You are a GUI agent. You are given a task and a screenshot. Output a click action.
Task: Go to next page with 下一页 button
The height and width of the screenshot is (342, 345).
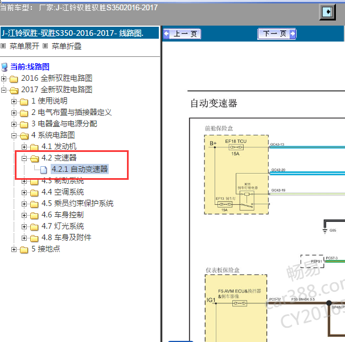pyautogui.click(x=277, y=34)
